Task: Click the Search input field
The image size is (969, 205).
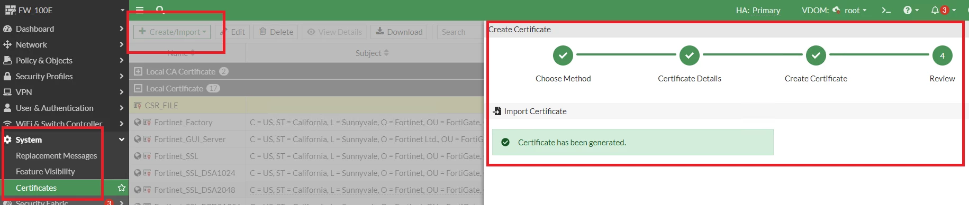Action: pyautogui.click(x=460, y=32)
